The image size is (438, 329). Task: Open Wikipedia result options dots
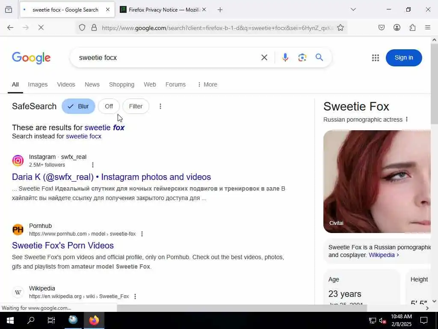pyautogui.click(x=135, y=296)
